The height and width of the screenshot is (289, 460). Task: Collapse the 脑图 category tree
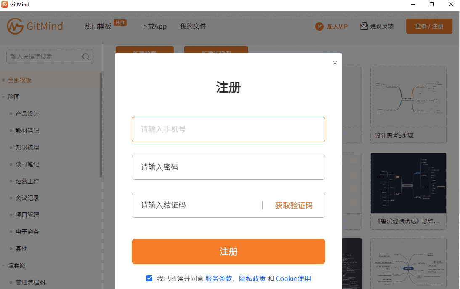coord(3,97)
